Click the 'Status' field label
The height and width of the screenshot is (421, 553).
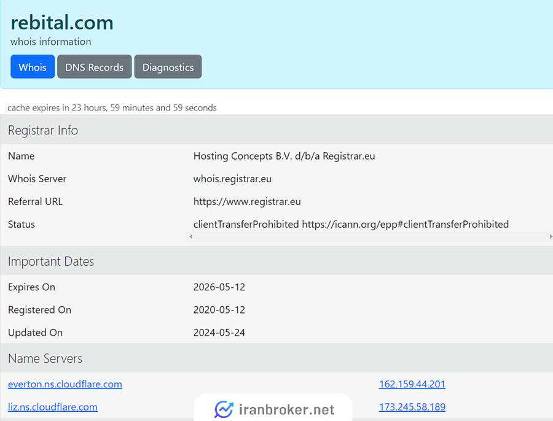(x=21, y=225)
